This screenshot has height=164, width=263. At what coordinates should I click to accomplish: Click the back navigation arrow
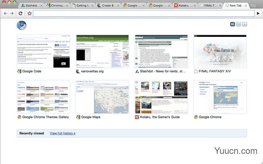[5, 14]
